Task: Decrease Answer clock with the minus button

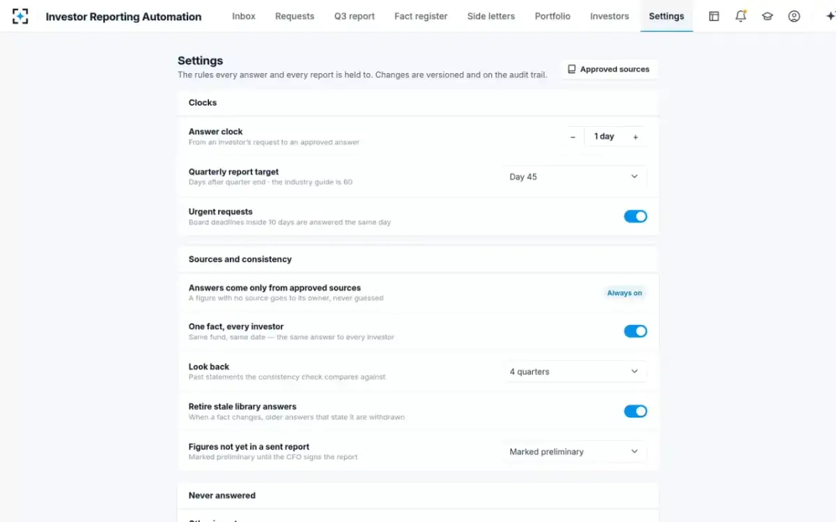Action: (x=573, y=137)
